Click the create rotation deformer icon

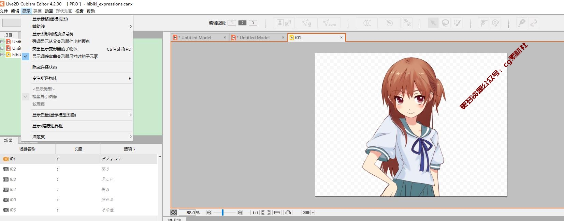(x=389, y=23)
